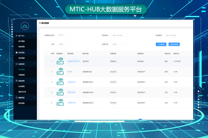Open the submenu item below 协议管理

click(x=22, y=92)
